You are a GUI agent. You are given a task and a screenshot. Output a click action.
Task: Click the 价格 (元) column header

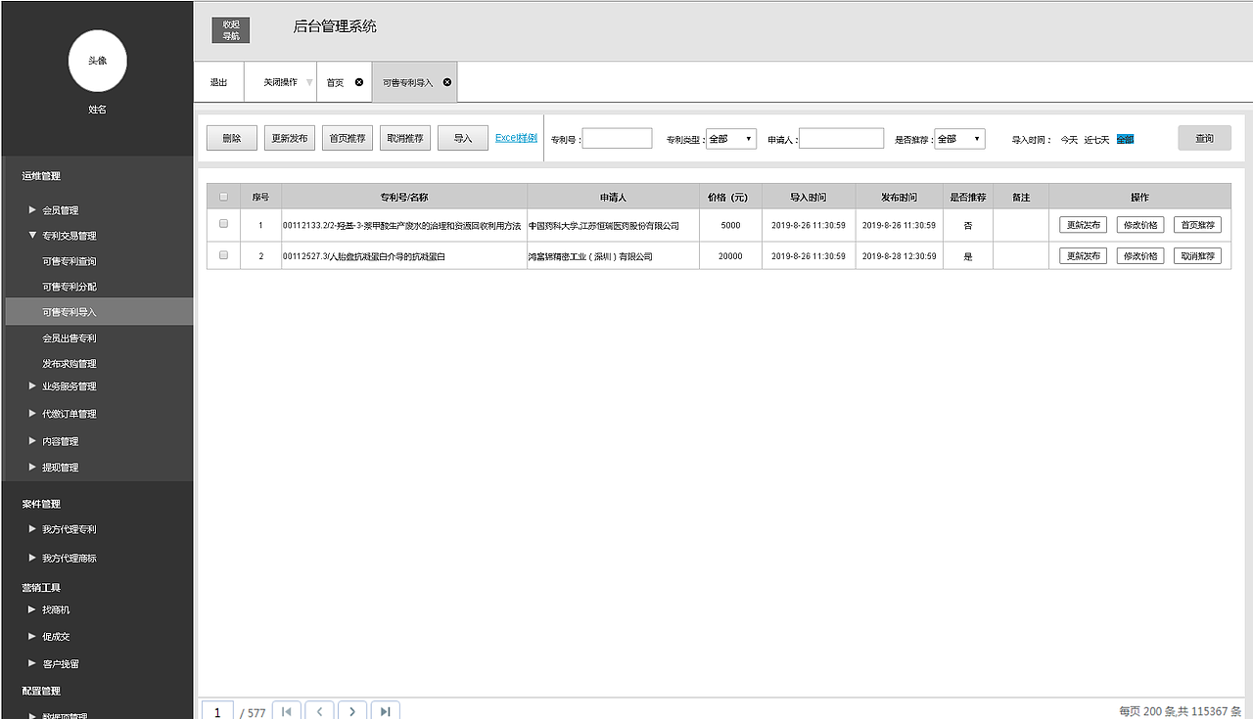click(730, 197)
